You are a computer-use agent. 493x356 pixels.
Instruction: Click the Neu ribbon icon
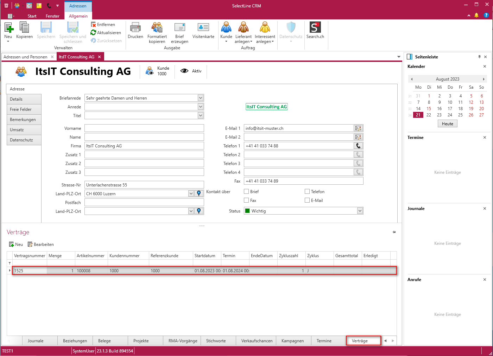pyautogui.click(x=8, y=27)
